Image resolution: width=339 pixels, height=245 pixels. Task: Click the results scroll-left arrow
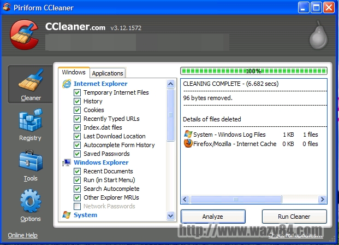[x=185, y=199]
